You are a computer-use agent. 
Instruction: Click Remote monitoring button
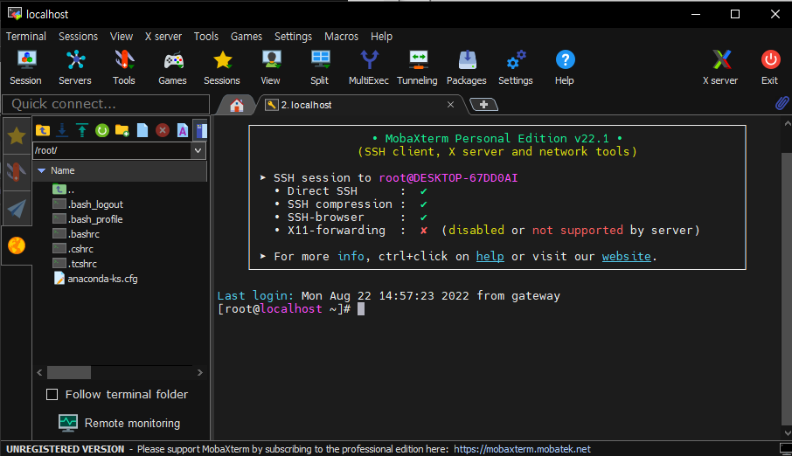click(x=119, y=423)
